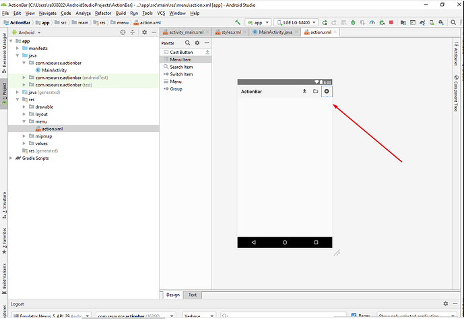
Task: Switch to the activity_main.xml tab
Action: pyautogui.click(x=186, y=32)
